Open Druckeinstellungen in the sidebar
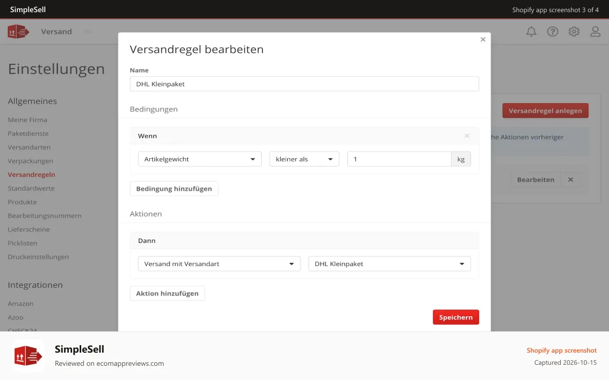 coord(38,257)
